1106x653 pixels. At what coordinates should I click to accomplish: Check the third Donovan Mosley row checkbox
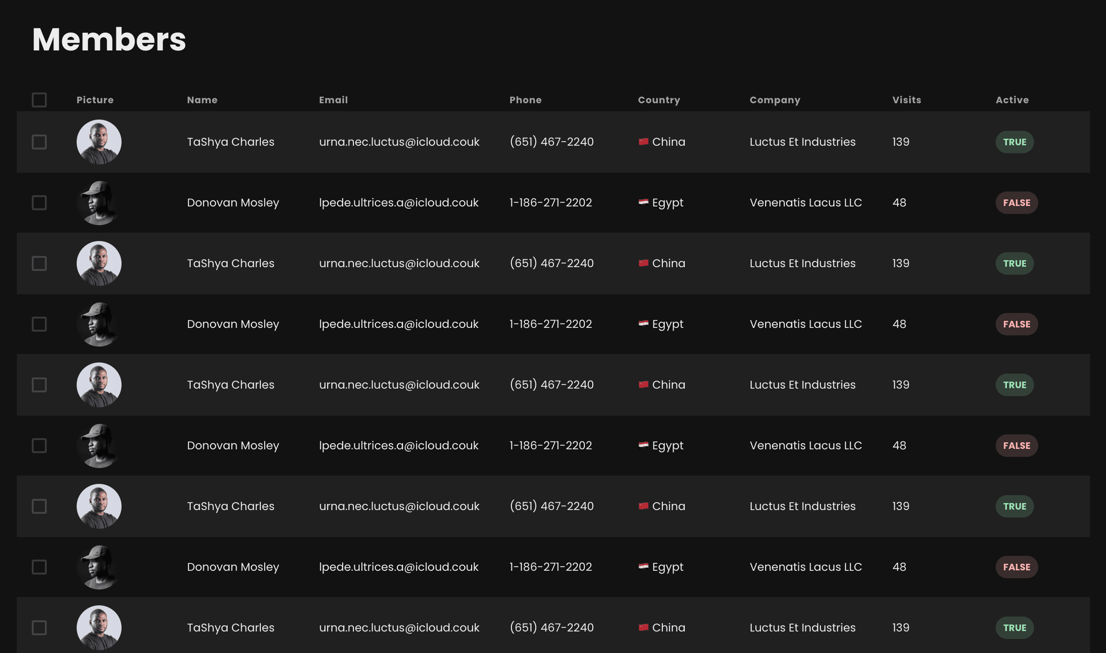coord(39,445)
